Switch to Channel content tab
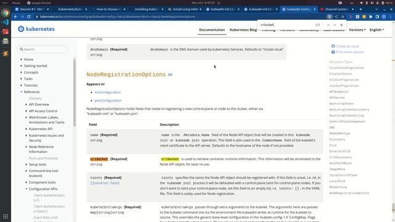 336,9
